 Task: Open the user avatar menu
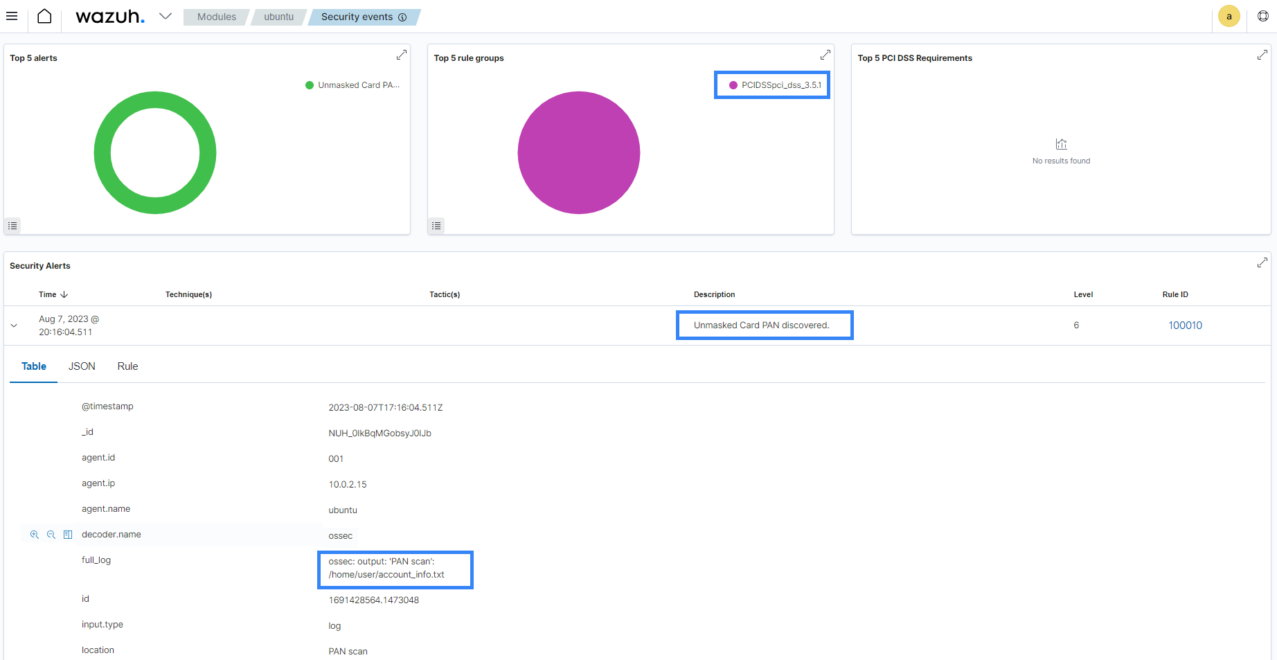(x=1229, y=17)
